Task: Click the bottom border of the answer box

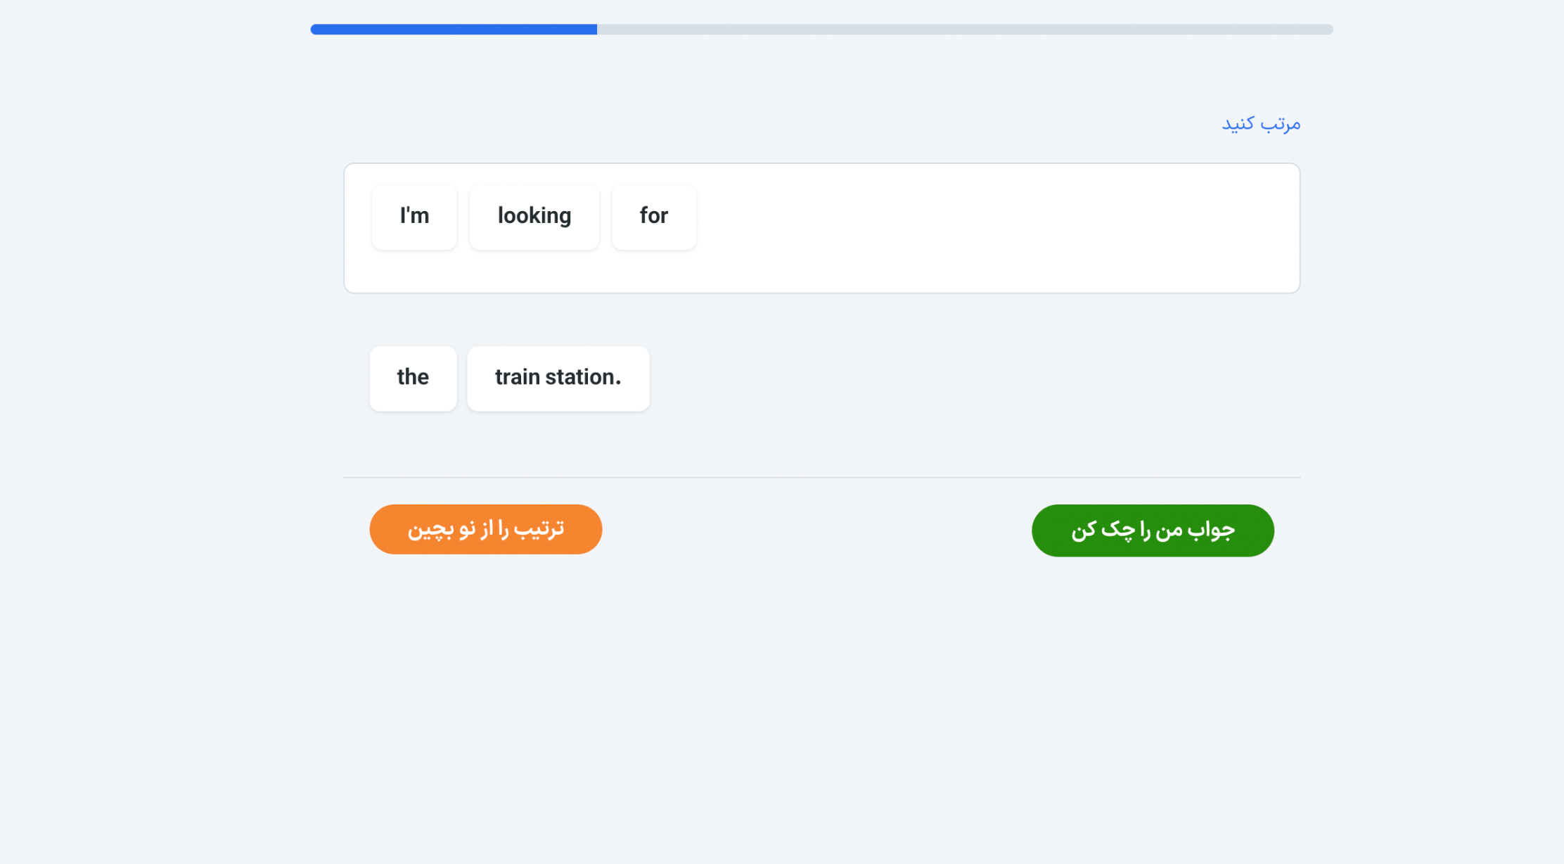Action: 821,293
